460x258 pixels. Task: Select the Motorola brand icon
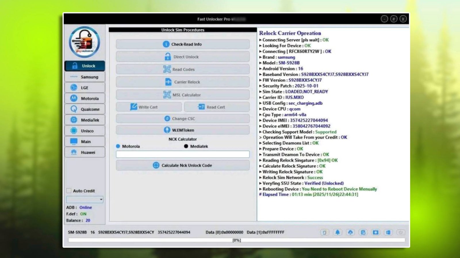(73, 98)
